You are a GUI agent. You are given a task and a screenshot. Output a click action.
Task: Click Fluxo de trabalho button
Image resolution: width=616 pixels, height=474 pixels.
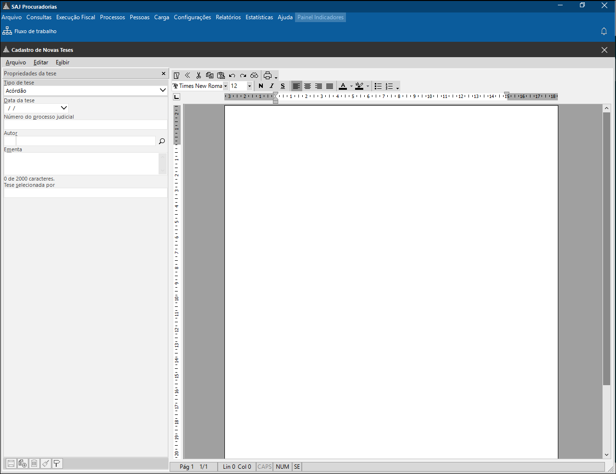point(30,31)
